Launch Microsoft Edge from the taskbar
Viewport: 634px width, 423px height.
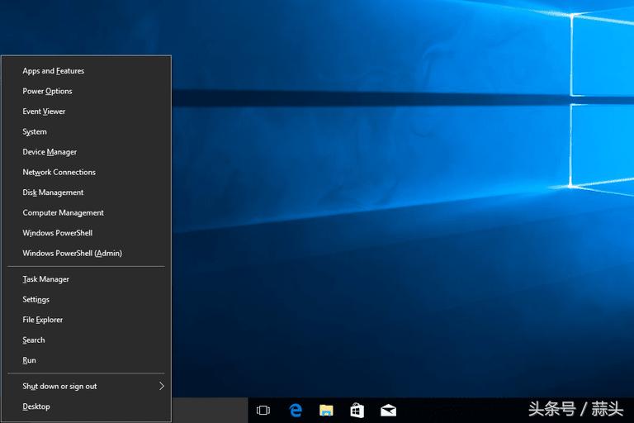click(x=296, y=411)
